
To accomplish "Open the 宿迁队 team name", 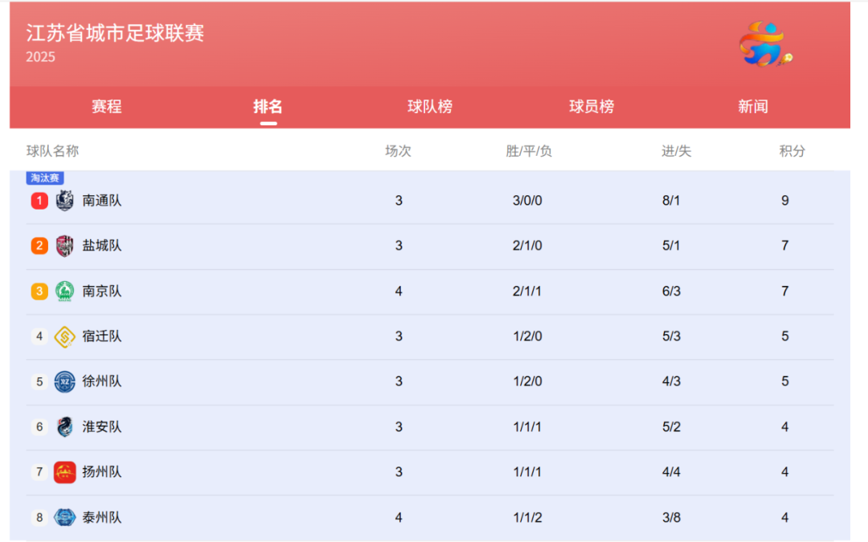I will [102, 336].
